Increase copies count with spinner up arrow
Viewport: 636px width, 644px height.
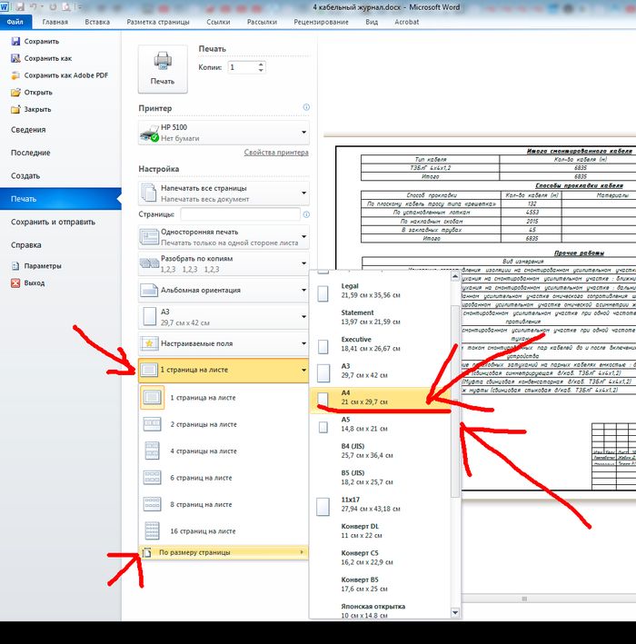263,64
